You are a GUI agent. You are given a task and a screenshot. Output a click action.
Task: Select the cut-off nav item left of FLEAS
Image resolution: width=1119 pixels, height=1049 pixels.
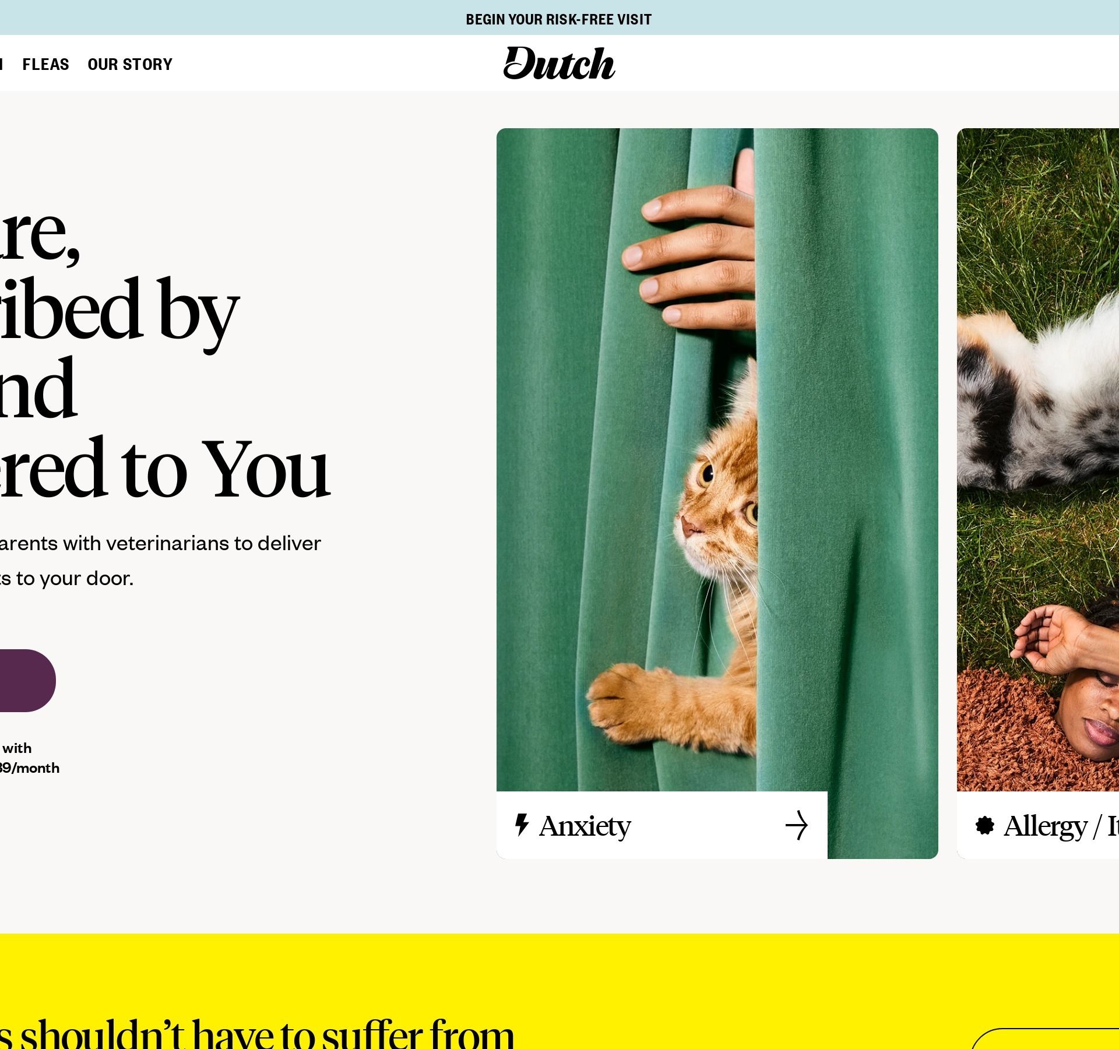(x=1, y=64)
